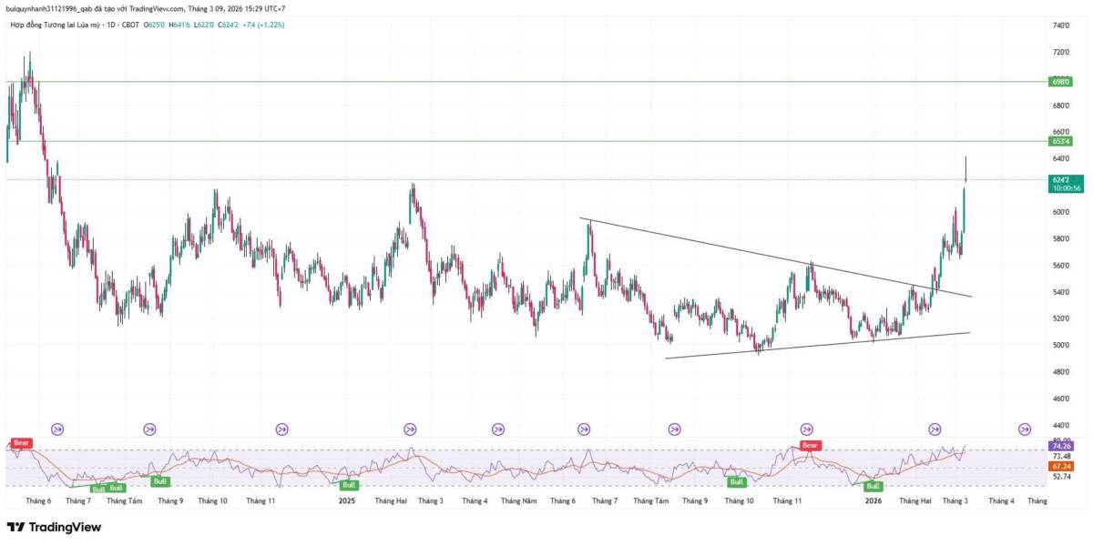Open the event marker icon above Tháng 3 2026
Image resolution: width=1093 pixels, height=545 pixels.
click(x=935, y=429)
